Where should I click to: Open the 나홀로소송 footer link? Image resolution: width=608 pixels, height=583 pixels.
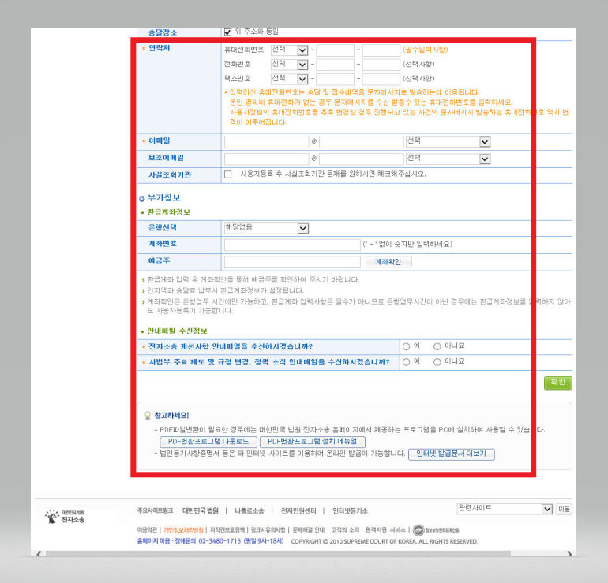250,511
